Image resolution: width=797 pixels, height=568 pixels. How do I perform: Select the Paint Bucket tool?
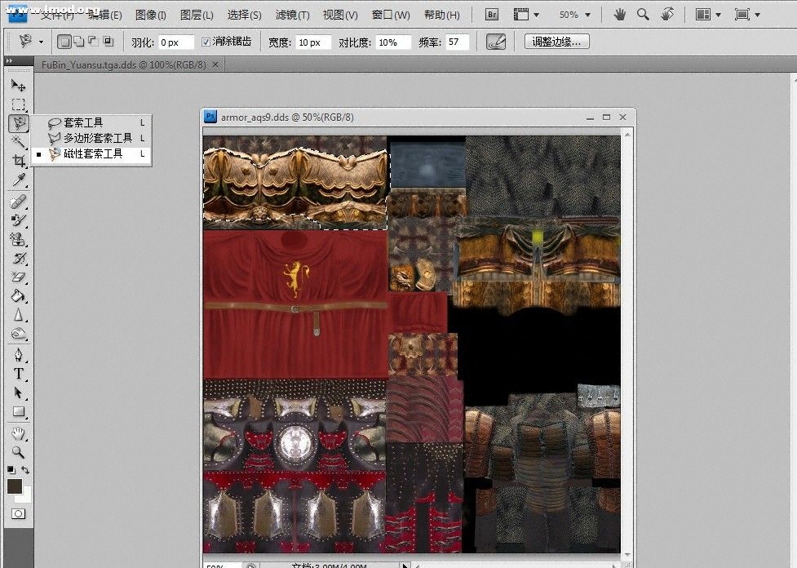18,297
